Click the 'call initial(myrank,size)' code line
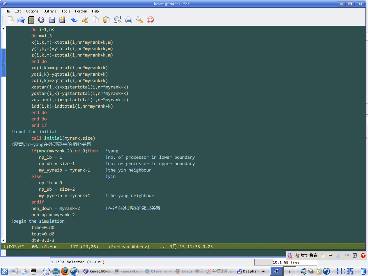 click(63, 138)
